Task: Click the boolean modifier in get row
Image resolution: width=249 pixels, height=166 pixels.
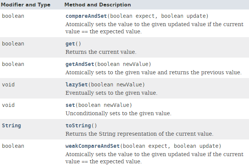Action: tap(13, 44)
